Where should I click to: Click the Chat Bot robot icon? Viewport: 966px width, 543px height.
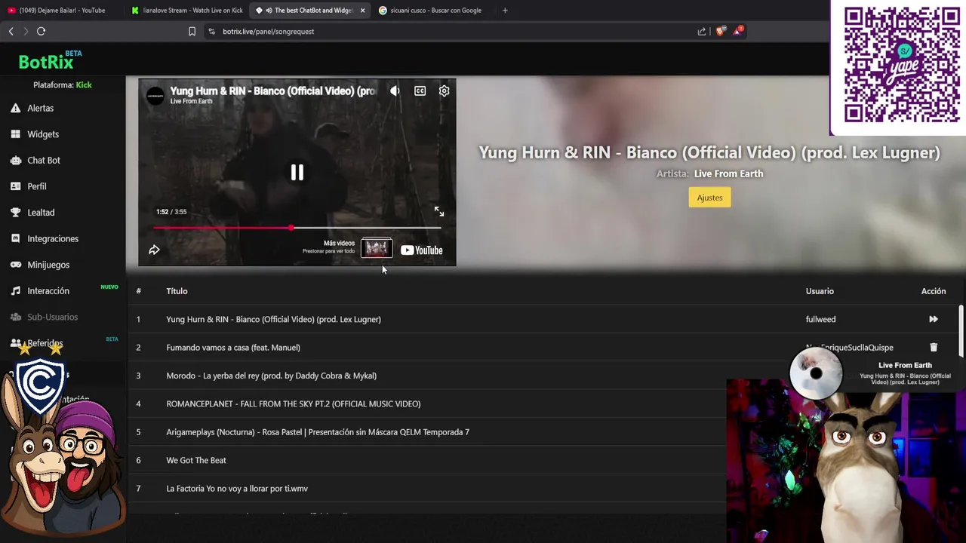pyautogui.click(x=15, y=161)
